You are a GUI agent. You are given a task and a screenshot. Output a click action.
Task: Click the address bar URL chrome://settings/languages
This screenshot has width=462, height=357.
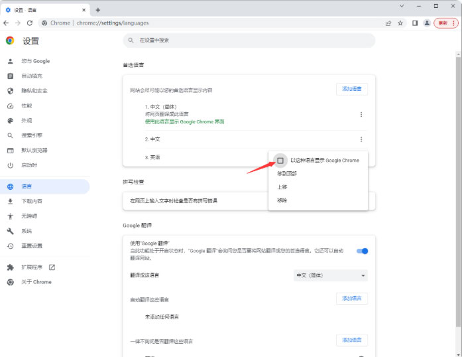113,23
